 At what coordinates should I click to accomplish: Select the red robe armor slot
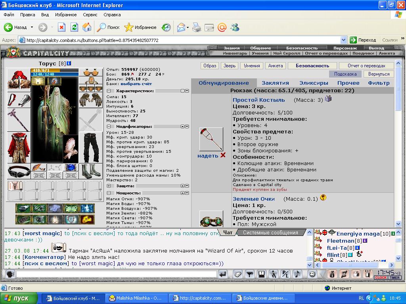coord(19,148)
